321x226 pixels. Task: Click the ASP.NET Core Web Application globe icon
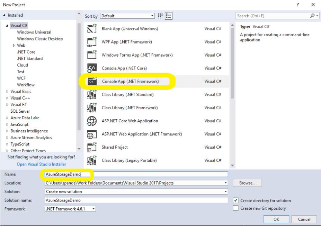click(x=92, y=121)
